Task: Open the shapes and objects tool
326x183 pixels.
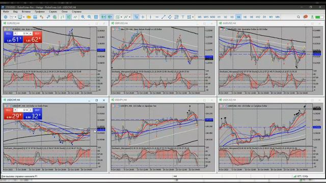Action: 189,17
